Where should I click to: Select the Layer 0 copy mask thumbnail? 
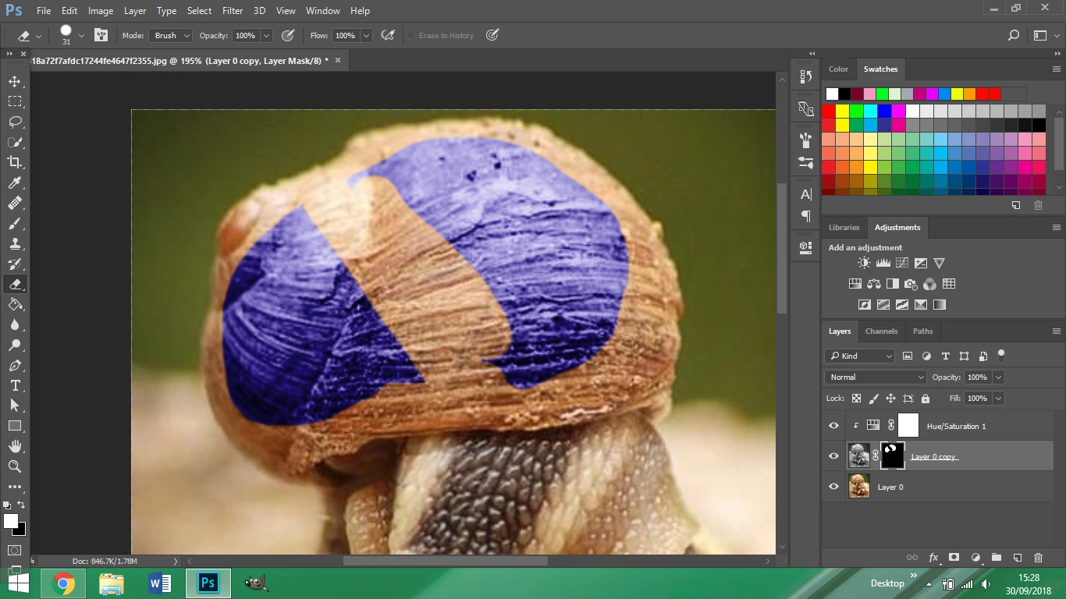pos(892,455)
